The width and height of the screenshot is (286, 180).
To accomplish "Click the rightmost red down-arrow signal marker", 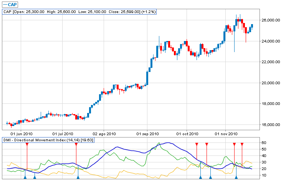I will 242,144.
